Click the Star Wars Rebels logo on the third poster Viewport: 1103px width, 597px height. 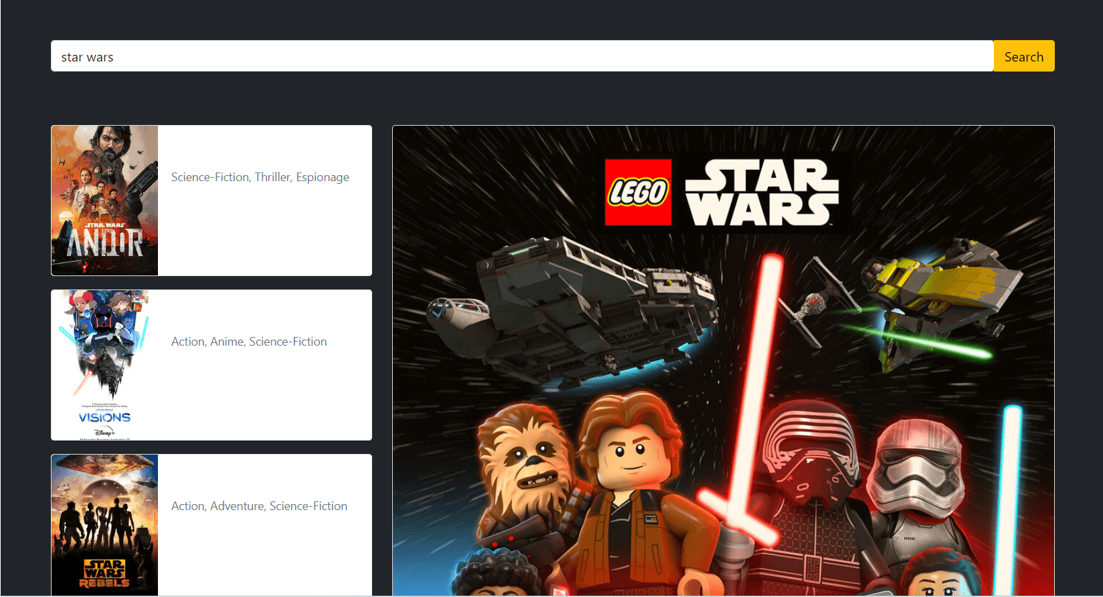pyautogui.click(x=104, y=574)
